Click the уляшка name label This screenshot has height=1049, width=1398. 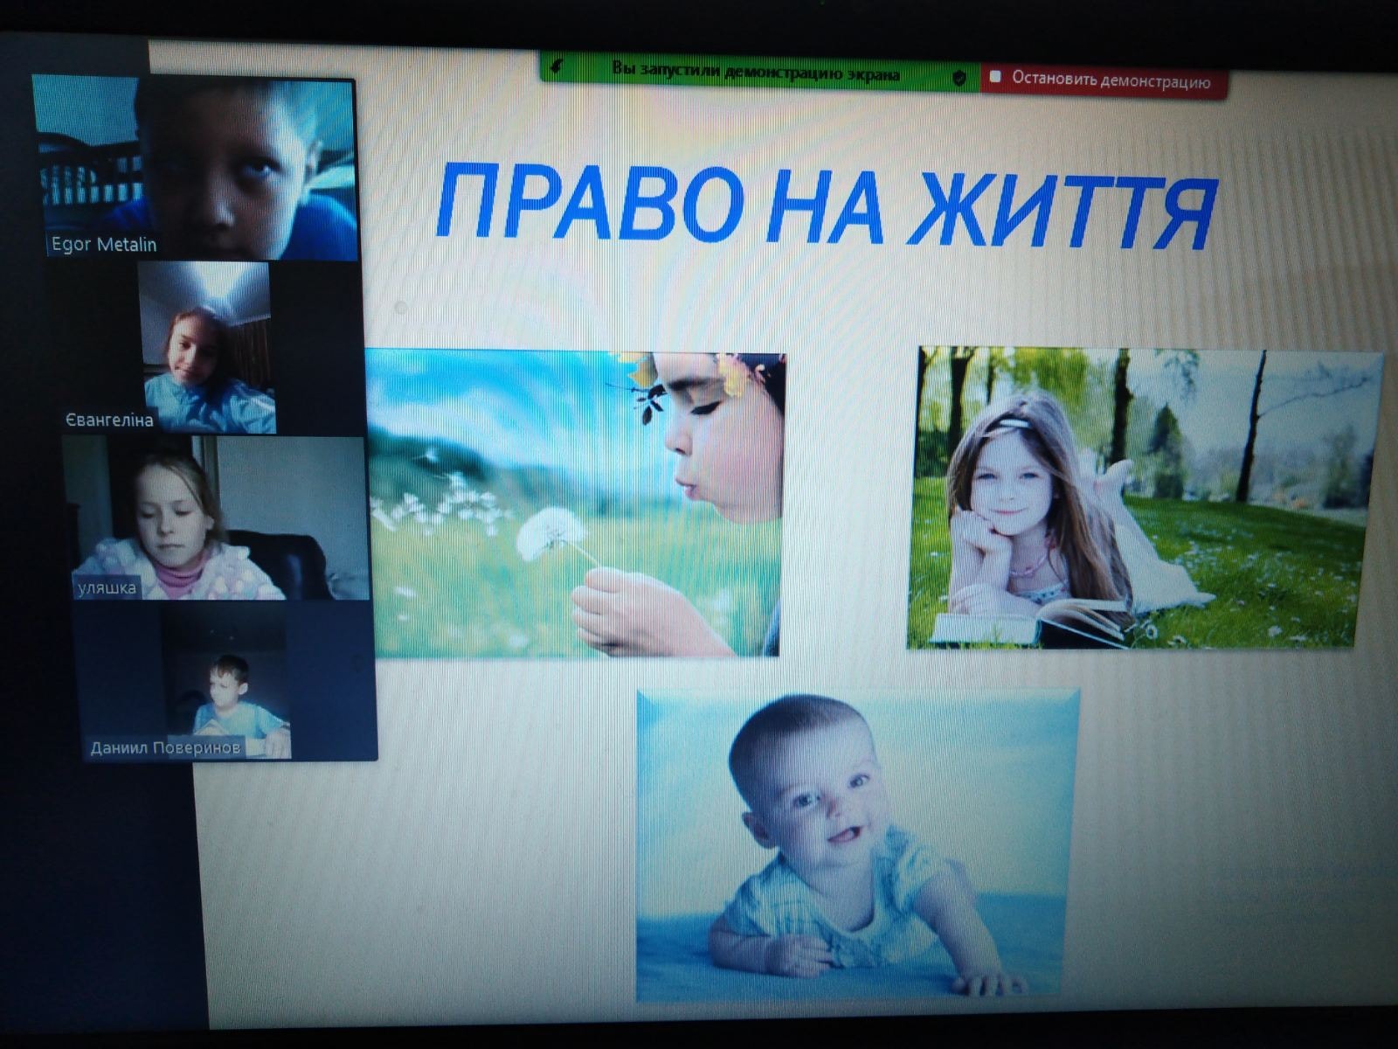point(107,587)
